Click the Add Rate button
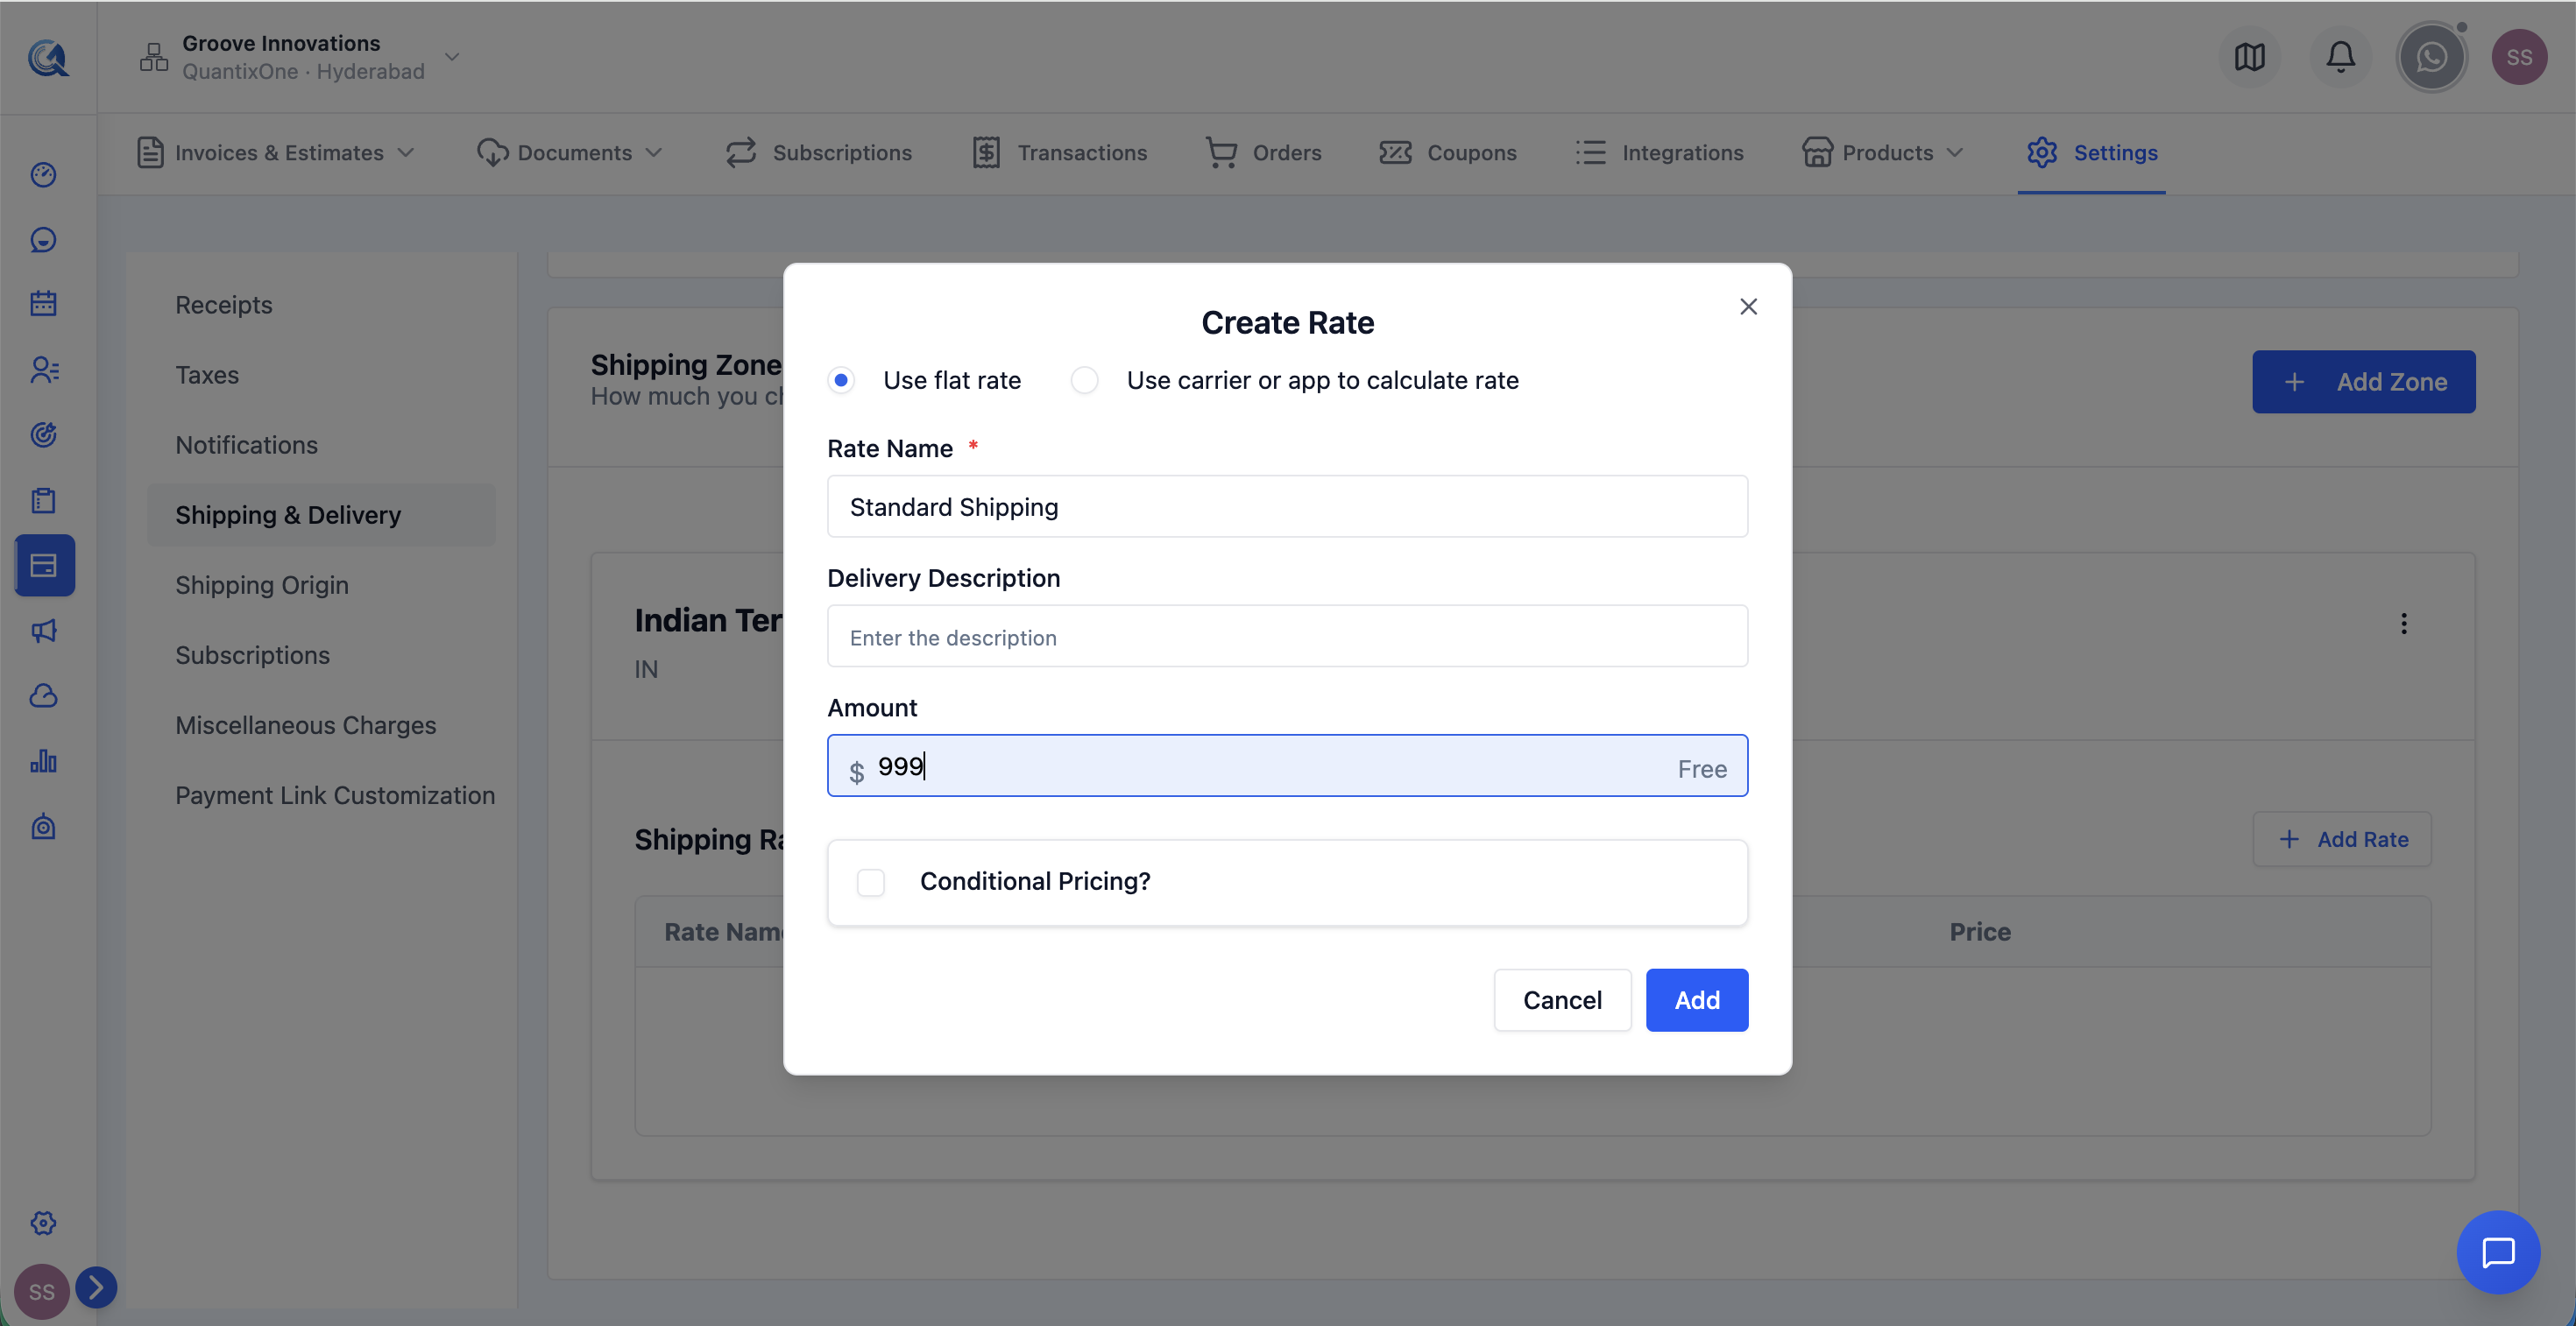Image resolution: width=2576 pixels, height=1326 pixels. coord(2342,839)
